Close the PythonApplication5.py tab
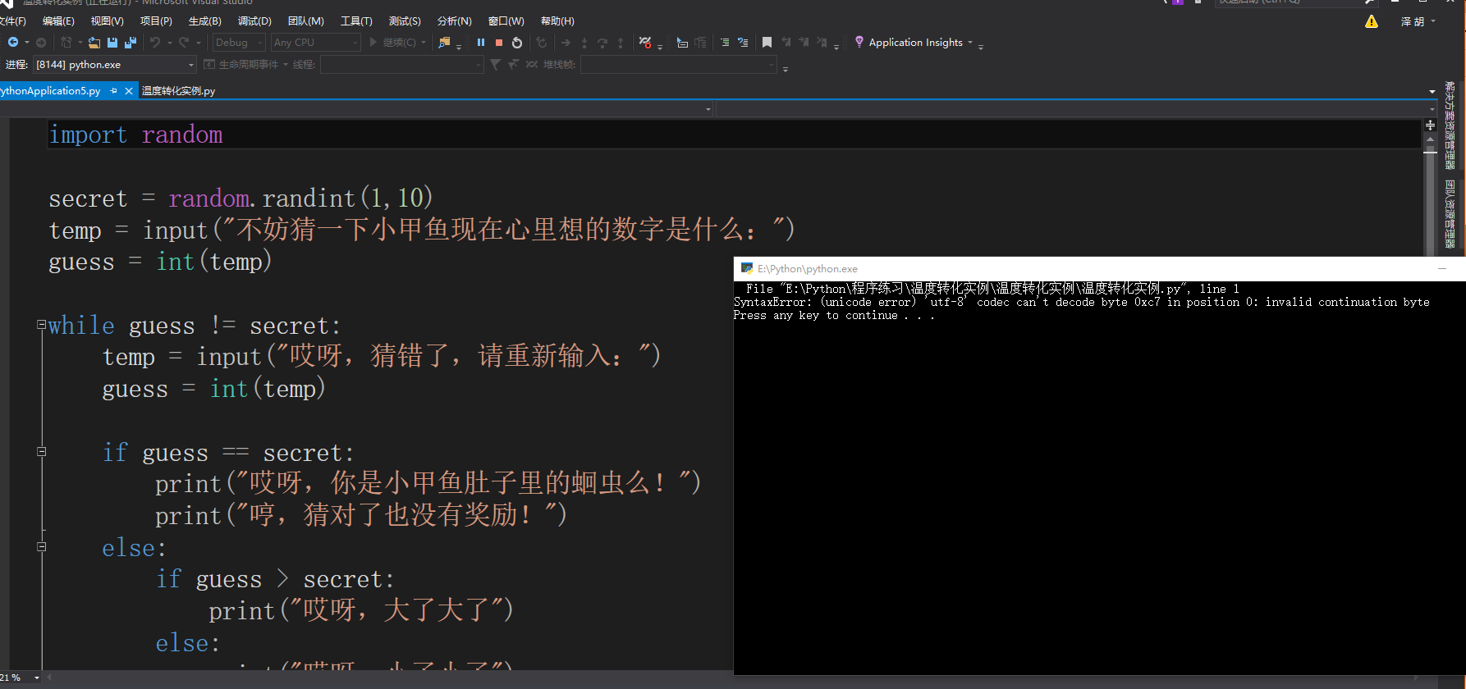Viewport: 1466px width, 689px height. click(x=129, y=91)
